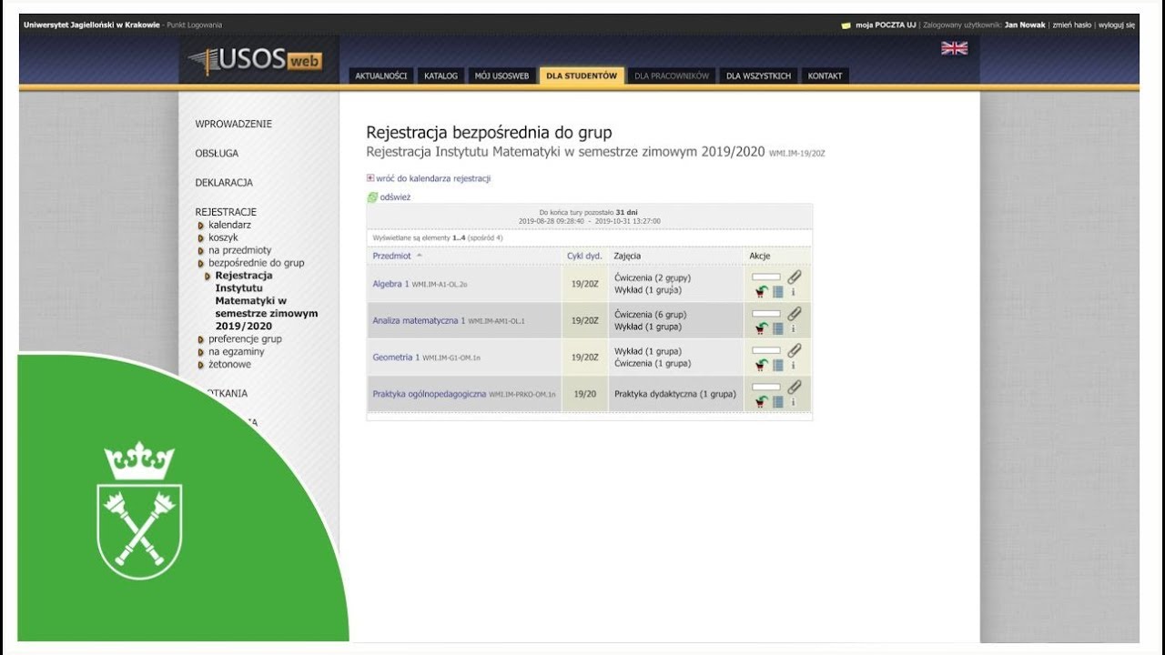This screenshot has width=1165, height=655.
Task: Click the paperclip icon for Praktyka ogólnopedagogiczna
Action: 795,387
